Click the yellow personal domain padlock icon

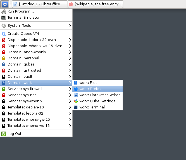click(x=4, y=58)
